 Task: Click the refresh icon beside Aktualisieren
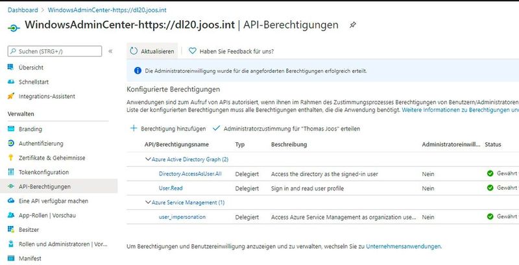134,51
